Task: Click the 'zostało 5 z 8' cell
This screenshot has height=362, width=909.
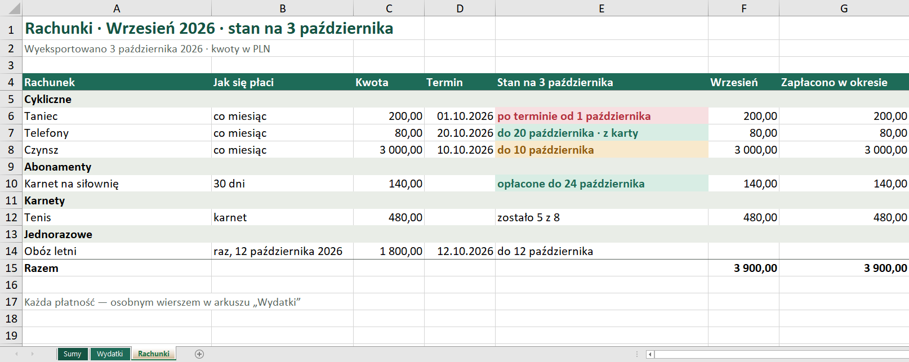Action: coord(601,217)
